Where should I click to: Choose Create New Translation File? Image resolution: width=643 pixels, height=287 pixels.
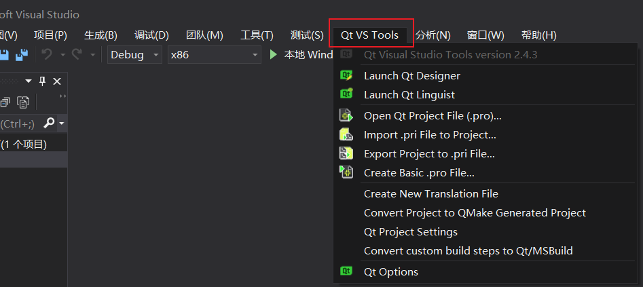[x=430, y=193]
